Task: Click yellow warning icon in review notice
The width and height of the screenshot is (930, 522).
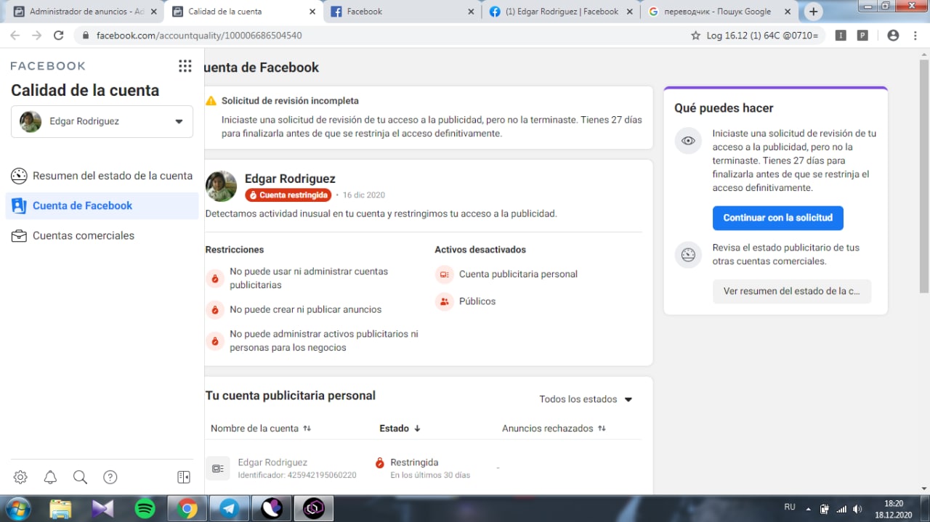Action: pyautogui.click(x=211, y=101)
